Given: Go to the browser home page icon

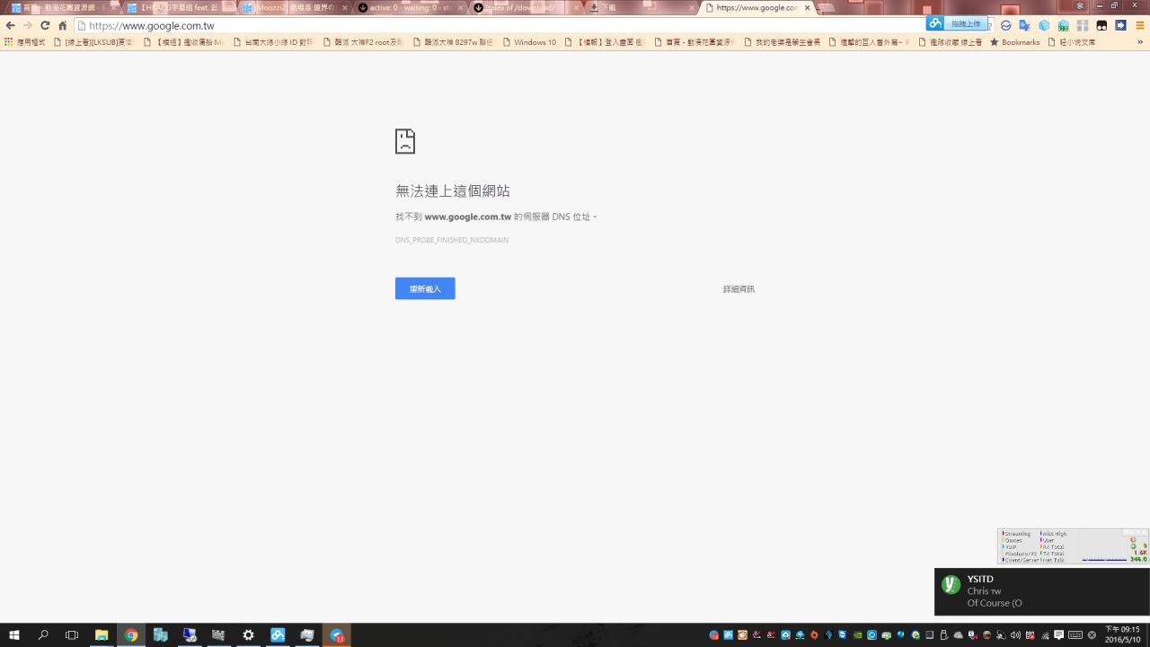Looking at the screenshot, I should [62, 26].
